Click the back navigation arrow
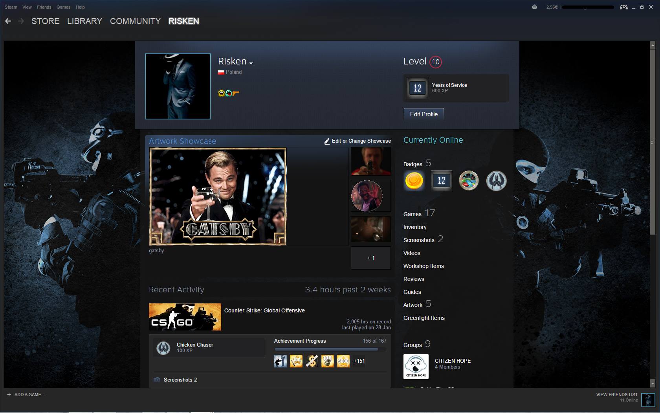Image resolution: width=660 pixels, height=413 pixels. click(8, 21)
